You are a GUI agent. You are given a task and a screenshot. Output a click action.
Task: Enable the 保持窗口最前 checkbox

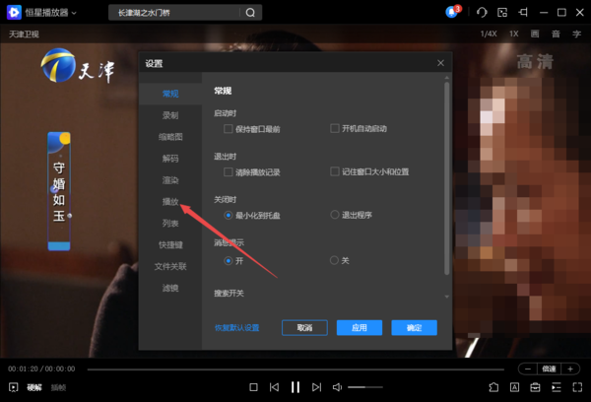(x=230, y=128)
